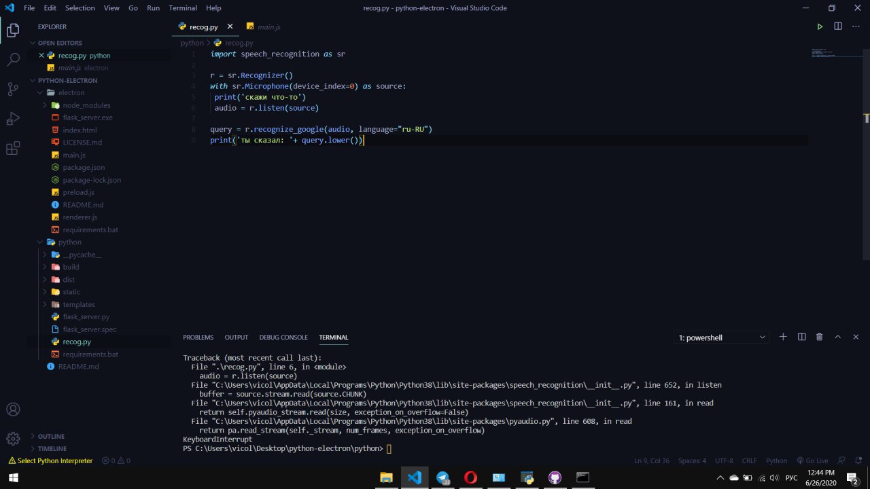Open the Run and Debug view
Viewport: 870px width, 489px height.
pos(13,119)
